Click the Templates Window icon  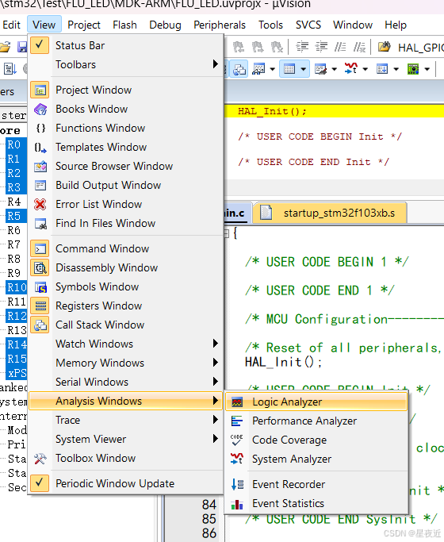[40, 148]
